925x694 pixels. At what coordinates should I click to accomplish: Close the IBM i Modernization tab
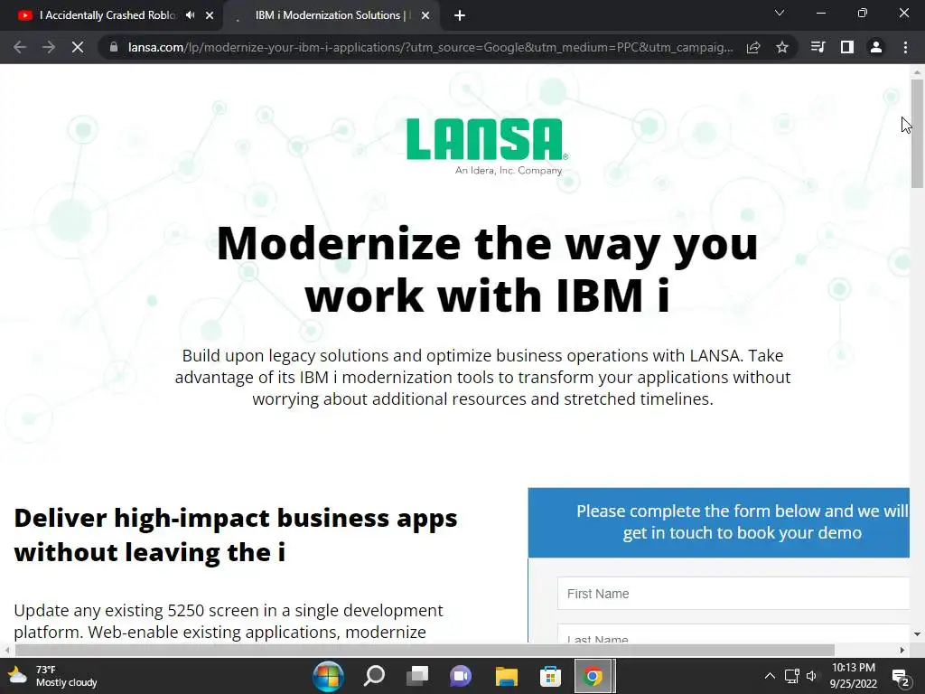tap(425, 15)
